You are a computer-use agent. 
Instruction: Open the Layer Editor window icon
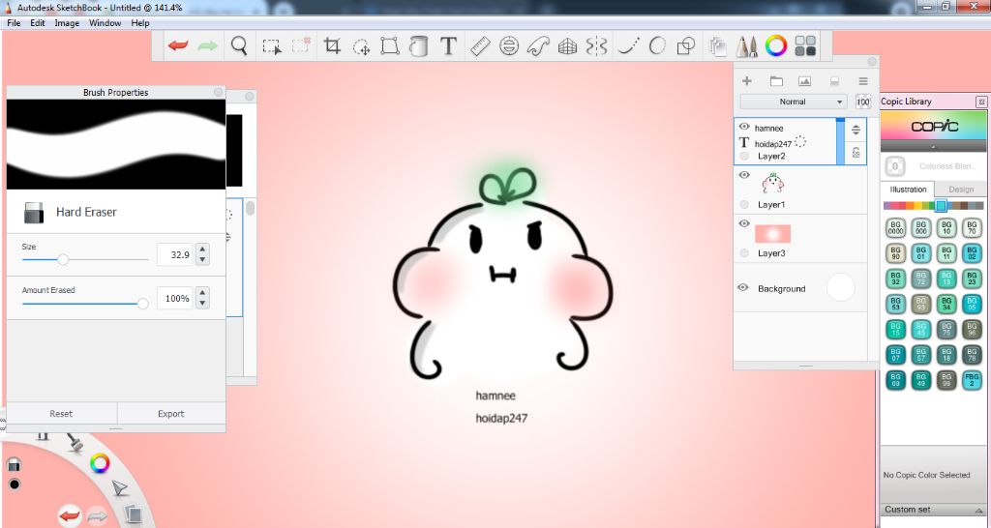click(717, 46)
